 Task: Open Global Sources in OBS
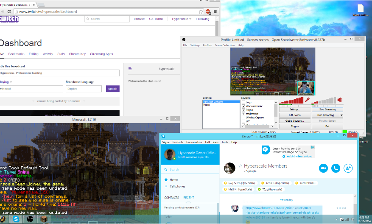[295, 121]
